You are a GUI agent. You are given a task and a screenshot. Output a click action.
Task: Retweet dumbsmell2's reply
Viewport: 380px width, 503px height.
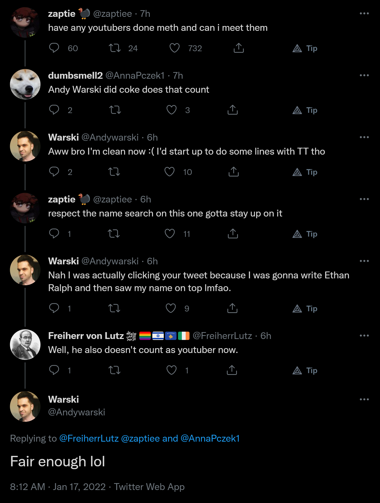coord(115,110)
